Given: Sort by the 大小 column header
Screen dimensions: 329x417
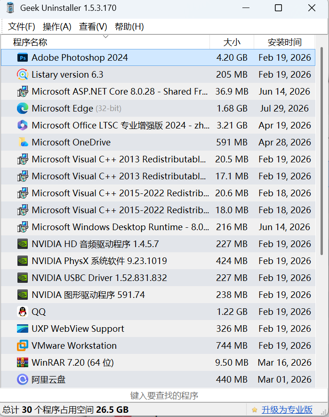Looking at the screenshot, I should [232, 42].
